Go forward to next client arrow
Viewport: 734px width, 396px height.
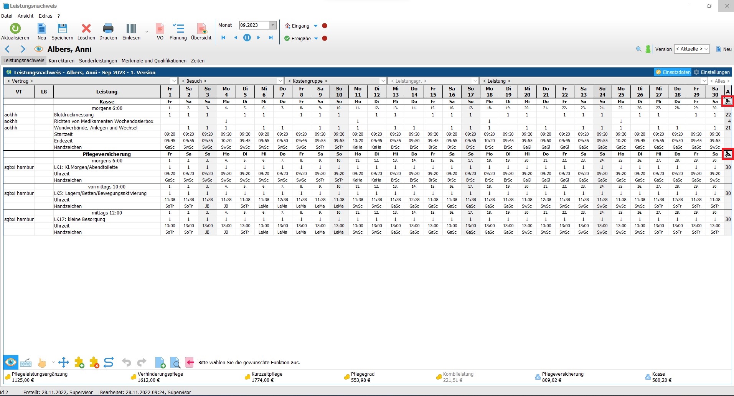(x=23, y=49)
